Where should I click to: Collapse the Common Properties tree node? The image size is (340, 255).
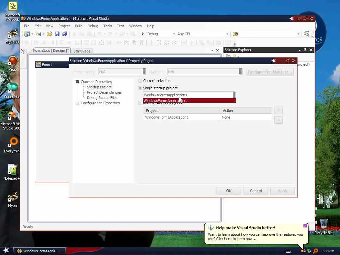(77, 82)
